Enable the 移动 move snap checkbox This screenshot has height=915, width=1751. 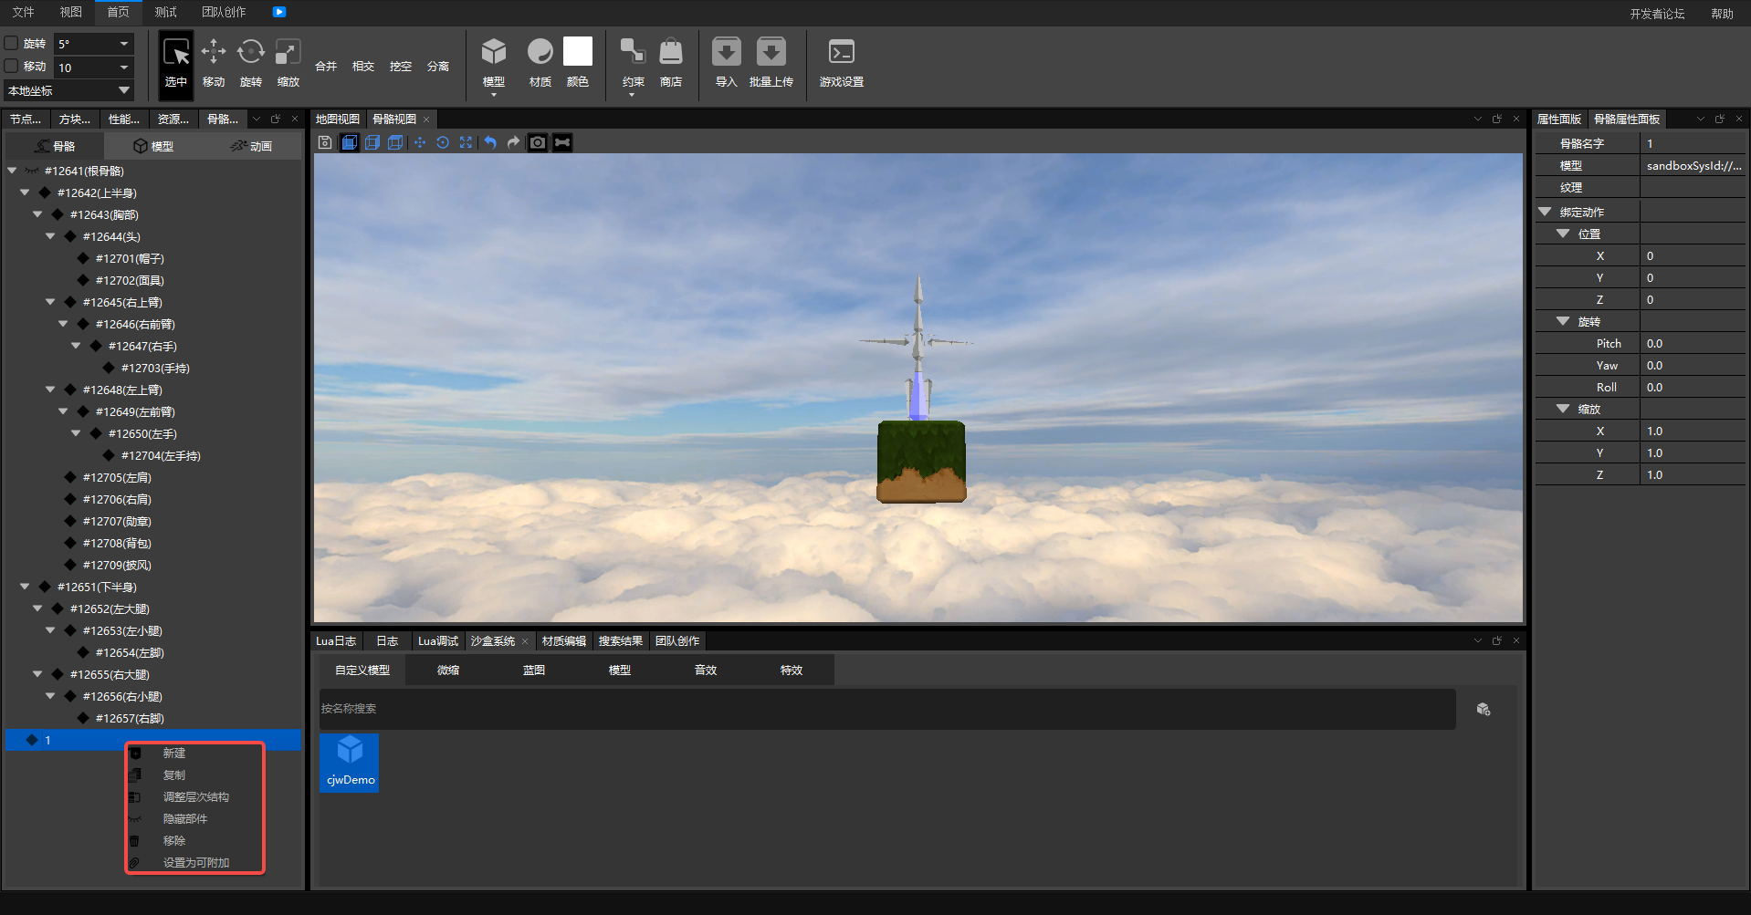[12, 67]
